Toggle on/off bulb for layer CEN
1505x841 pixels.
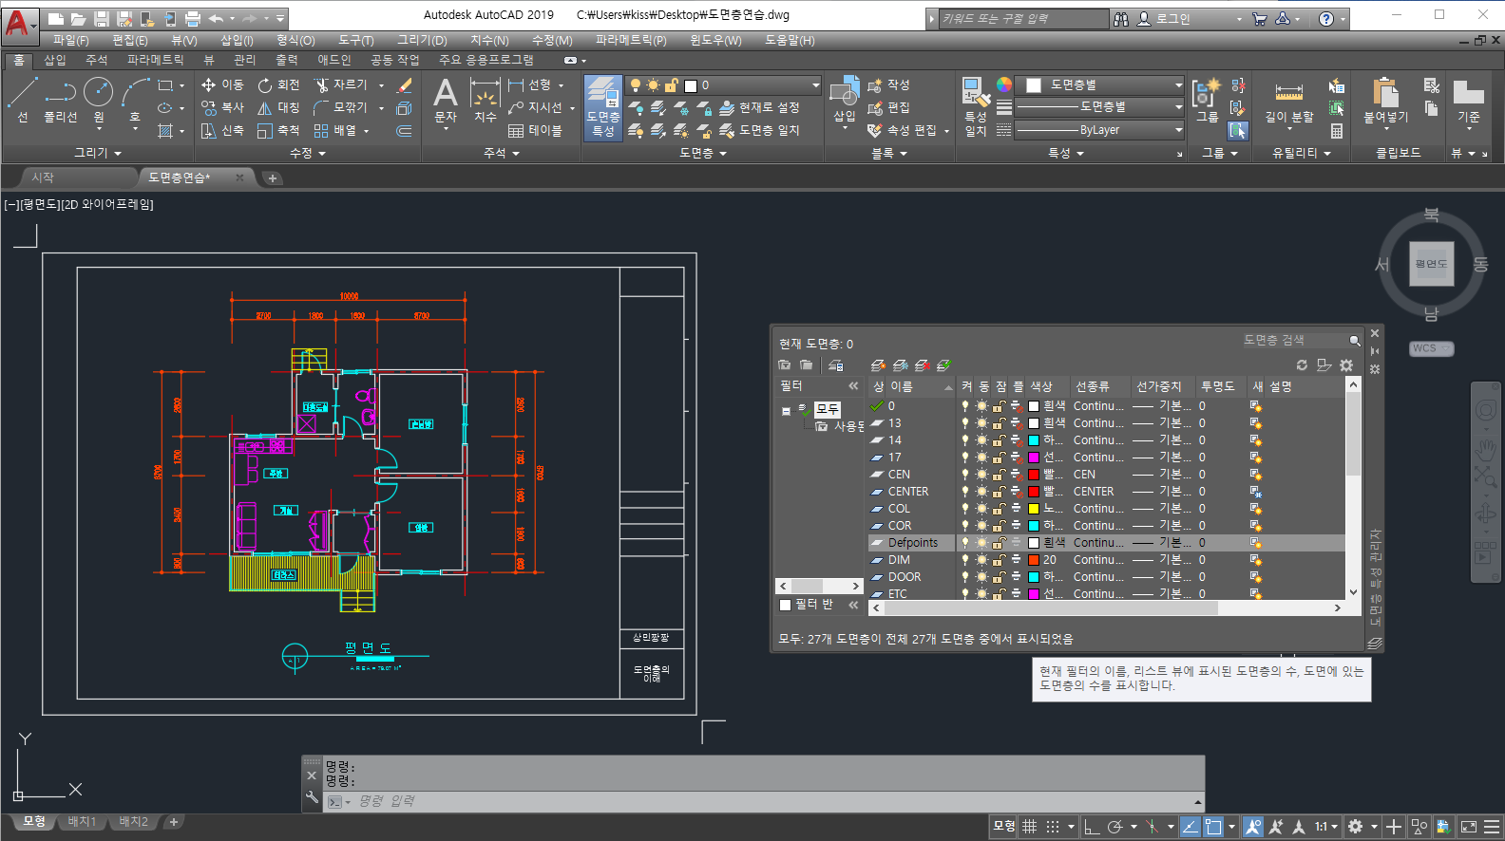click(965, 475)
